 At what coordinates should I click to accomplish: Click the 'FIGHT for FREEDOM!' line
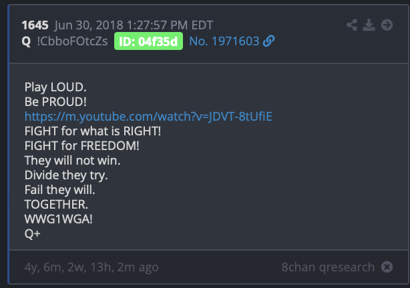(x=82, y=146)
